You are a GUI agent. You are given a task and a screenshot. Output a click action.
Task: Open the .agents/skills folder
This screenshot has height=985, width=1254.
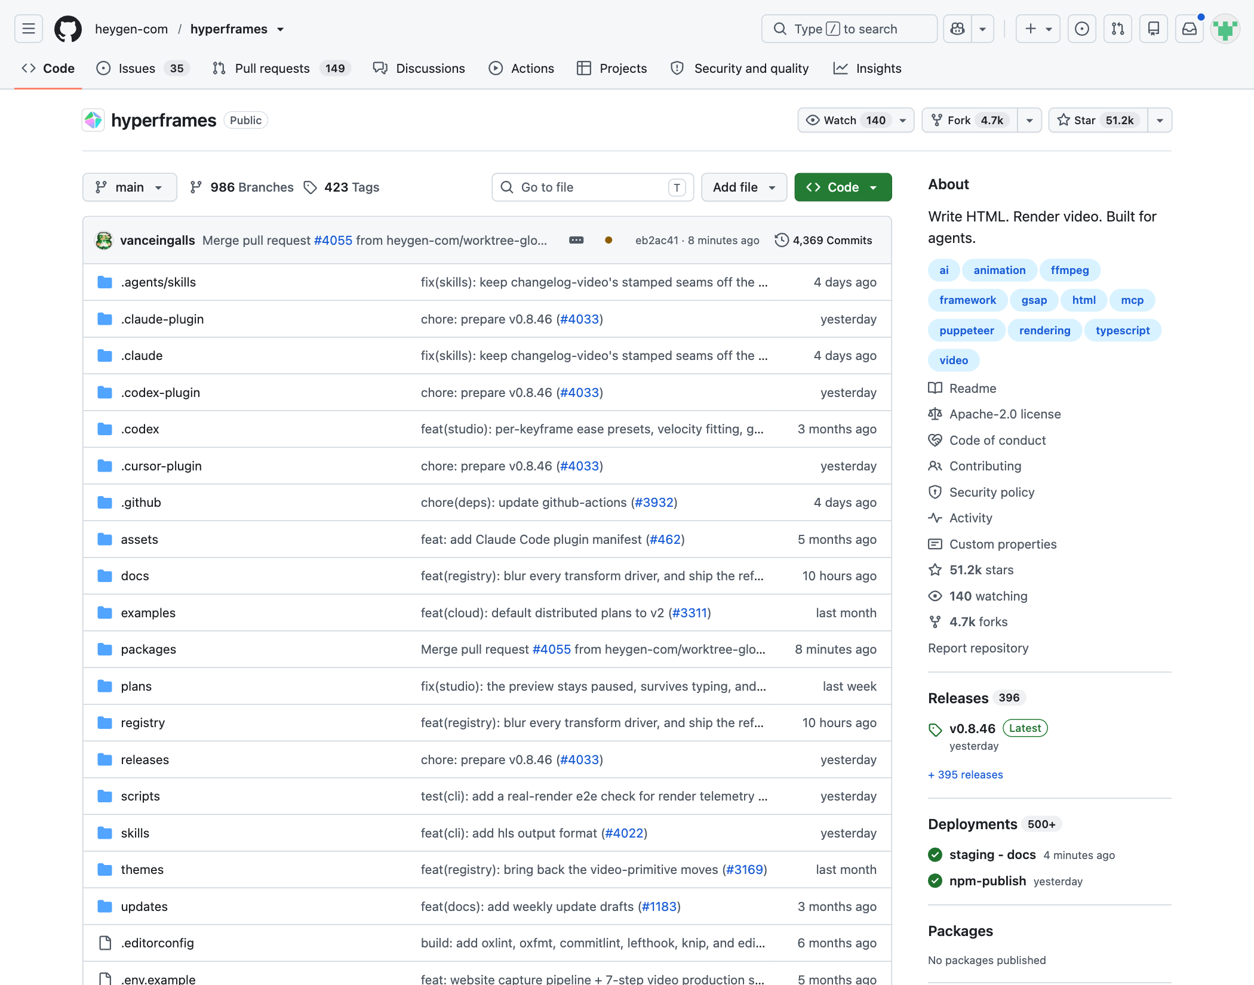click(158, 282)
